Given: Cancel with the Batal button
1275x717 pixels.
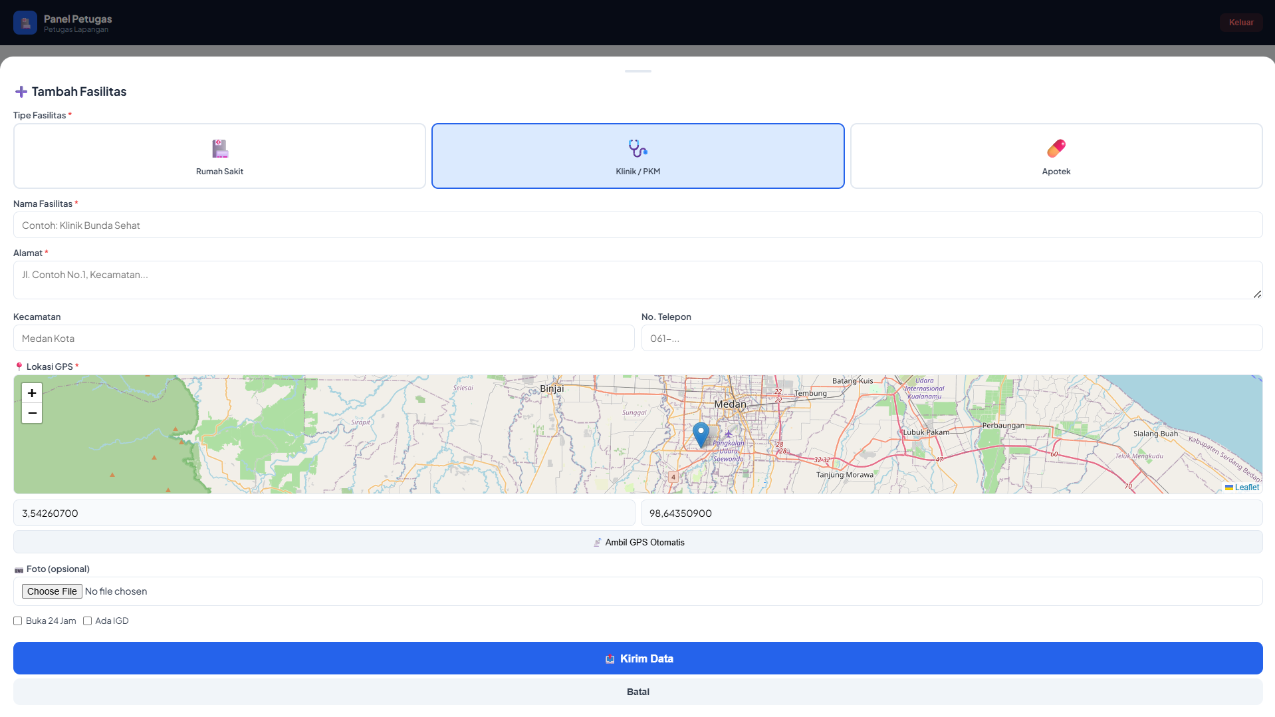Looking at the screenshot, I should (x=637, y=692).
